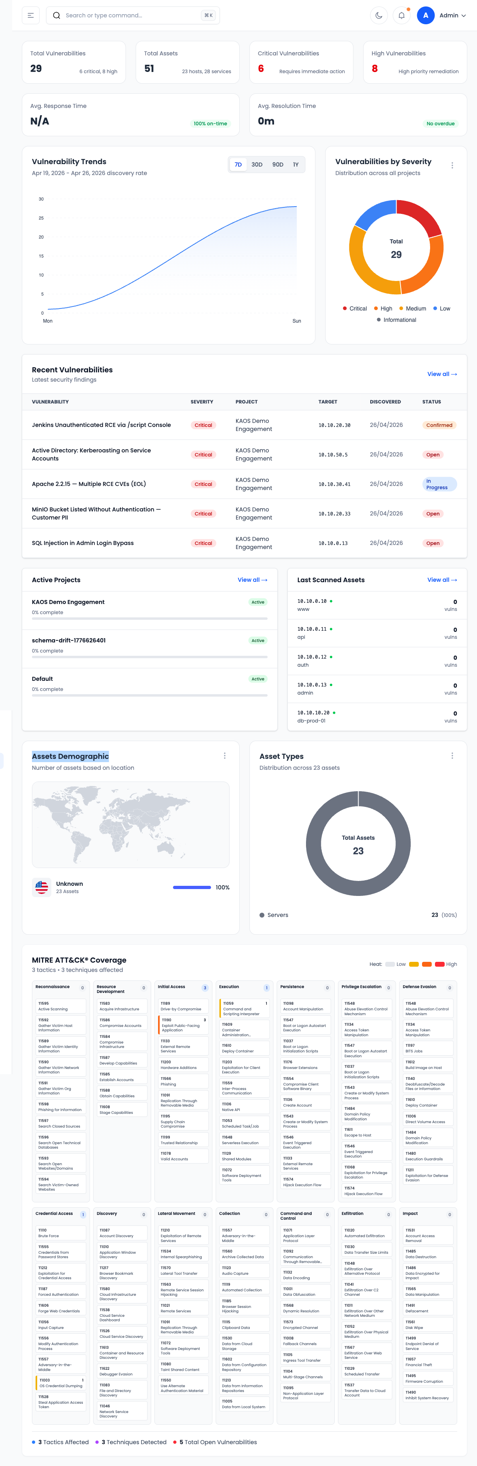View all active projects
The width and height of the screenshot is (477, 1466).
click(252, 580)
